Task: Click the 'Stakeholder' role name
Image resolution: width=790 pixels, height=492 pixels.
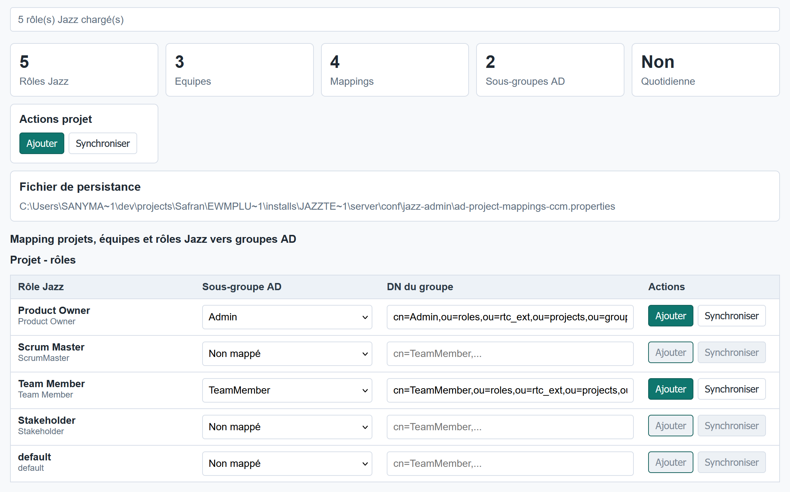Action: [x=47, y=420]
